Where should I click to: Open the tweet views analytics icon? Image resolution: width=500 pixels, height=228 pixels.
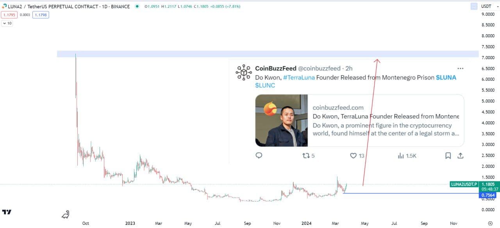(x=401, y=156)
